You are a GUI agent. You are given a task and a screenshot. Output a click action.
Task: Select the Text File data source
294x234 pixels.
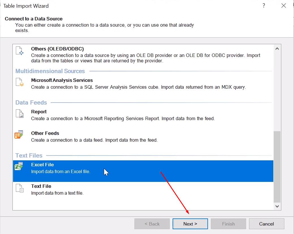tap(113, 189)
